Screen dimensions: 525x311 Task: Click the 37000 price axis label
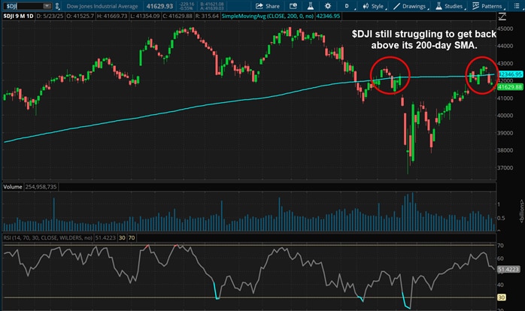[505, 168]
